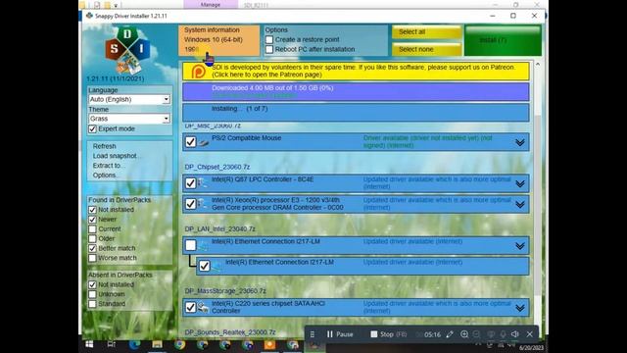Check the top Ethernet Connection I217-LM checkbox

(x=191, y=245)
